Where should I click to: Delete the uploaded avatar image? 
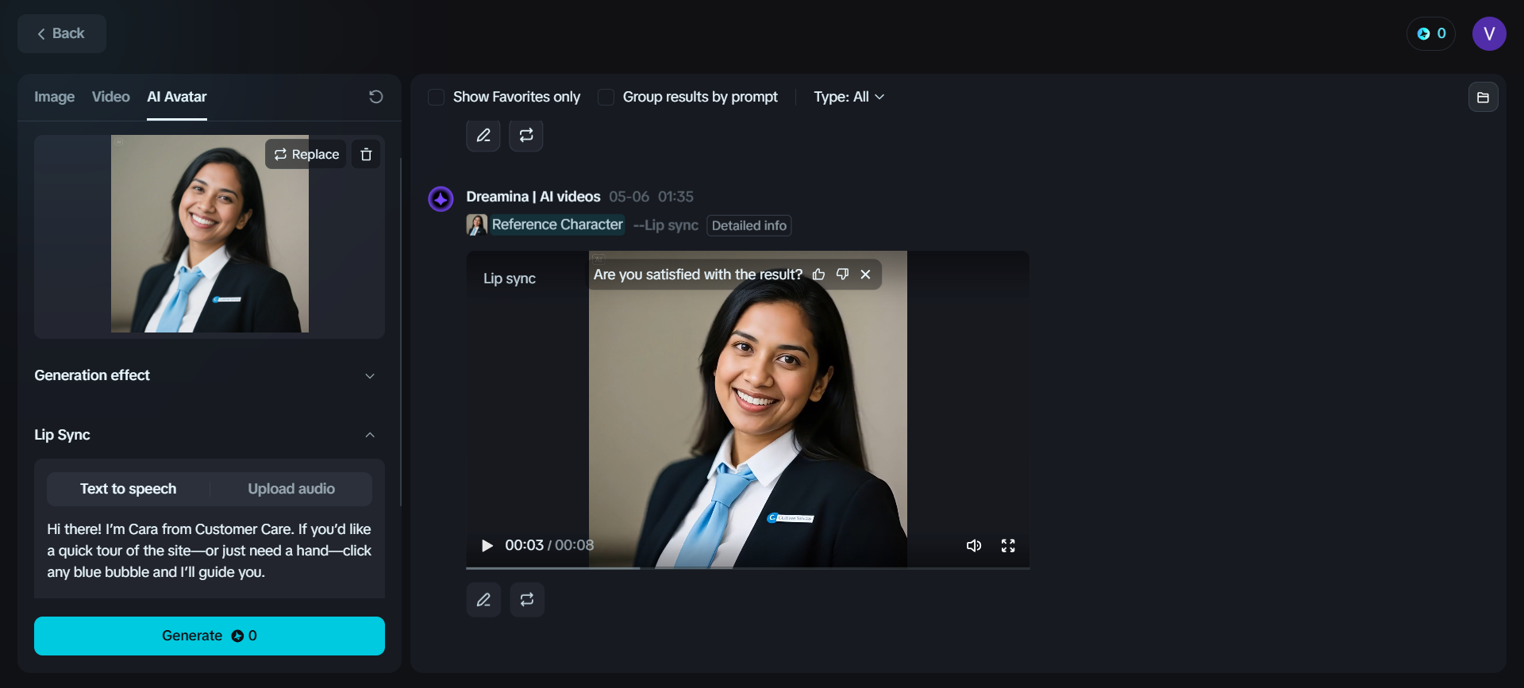[x=366, y=154]
